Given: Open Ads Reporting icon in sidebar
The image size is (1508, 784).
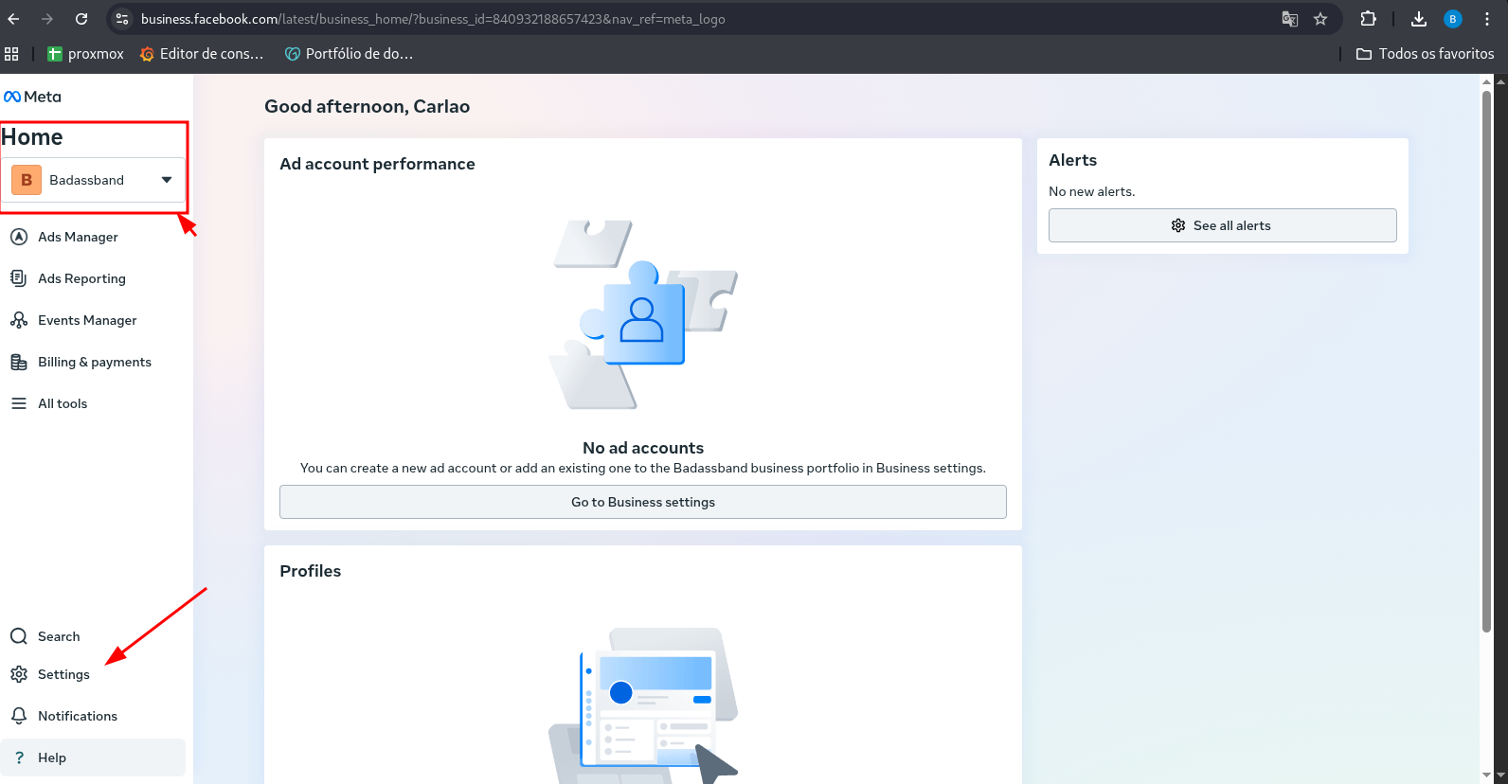Looking at the screenshot, I should pyautogui.click(x=19, y=278).
